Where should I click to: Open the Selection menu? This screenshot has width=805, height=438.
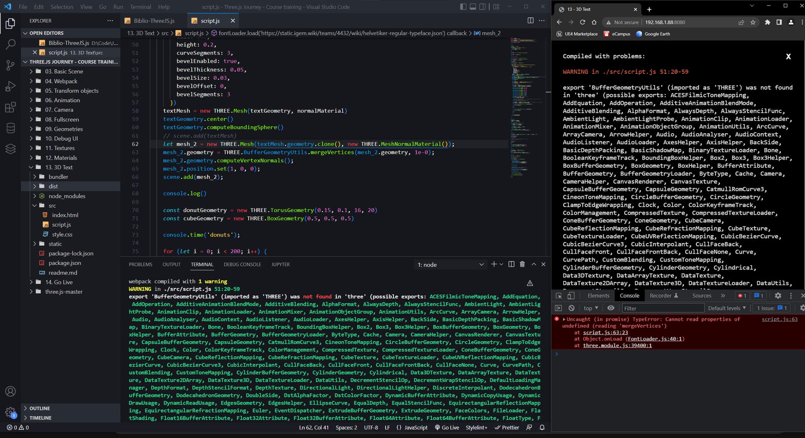pyautogui.click(x=62, y=7)
